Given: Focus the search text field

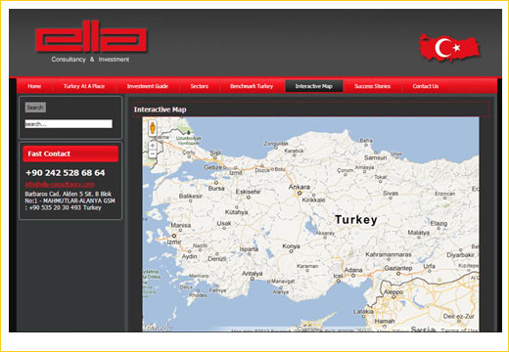Looking at the screenshot, I should [69, 124].
